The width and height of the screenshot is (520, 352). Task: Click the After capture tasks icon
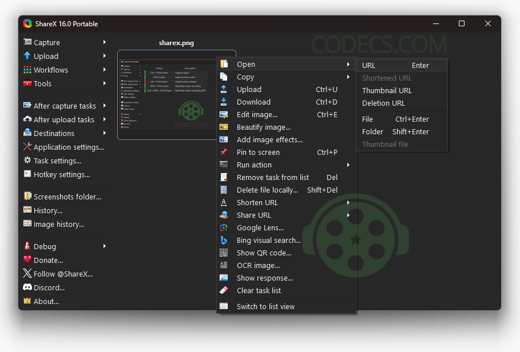27,105
